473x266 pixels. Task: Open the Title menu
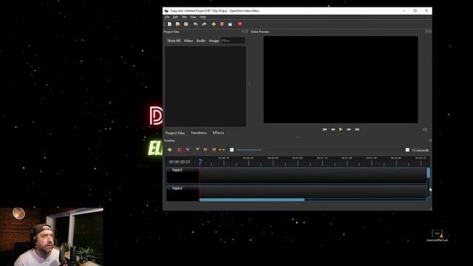pos(184,17)
